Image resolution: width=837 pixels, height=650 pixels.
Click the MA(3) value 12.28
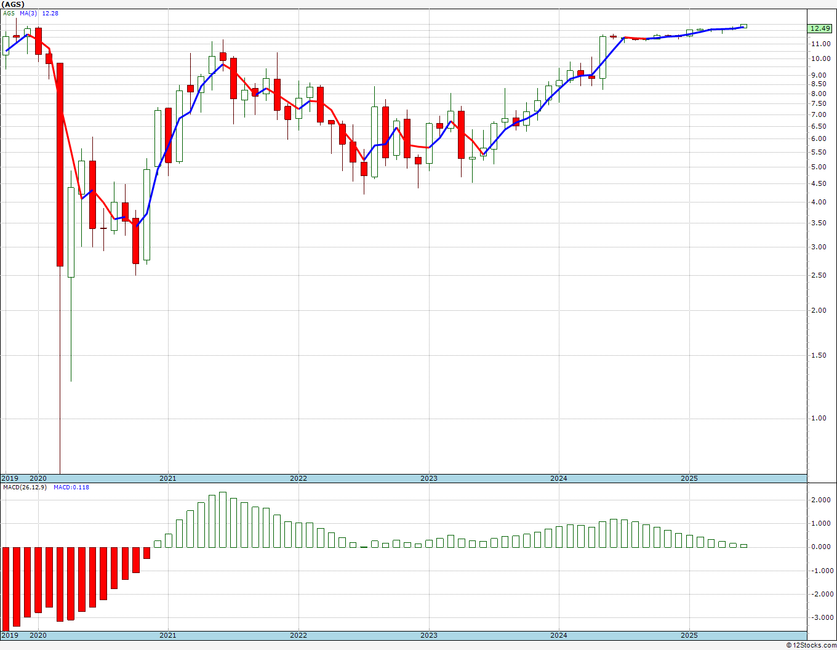(50, 13)
